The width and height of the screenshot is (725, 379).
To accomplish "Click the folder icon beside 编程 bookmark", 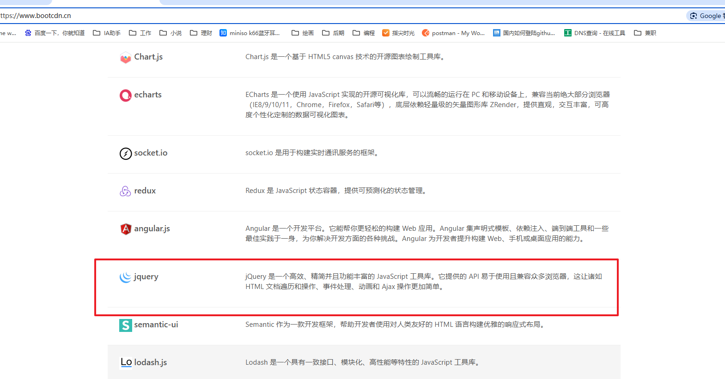I will 356,33.
